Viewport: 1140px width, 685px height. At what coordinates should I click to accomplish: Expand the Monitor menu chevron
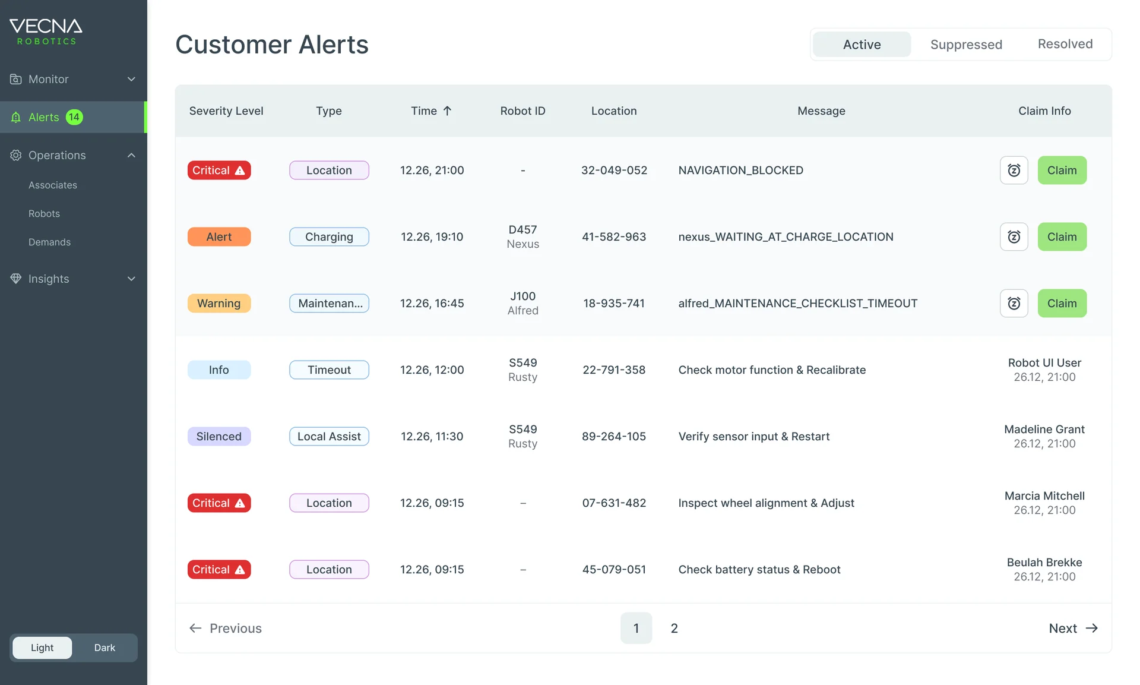[131, 79]
